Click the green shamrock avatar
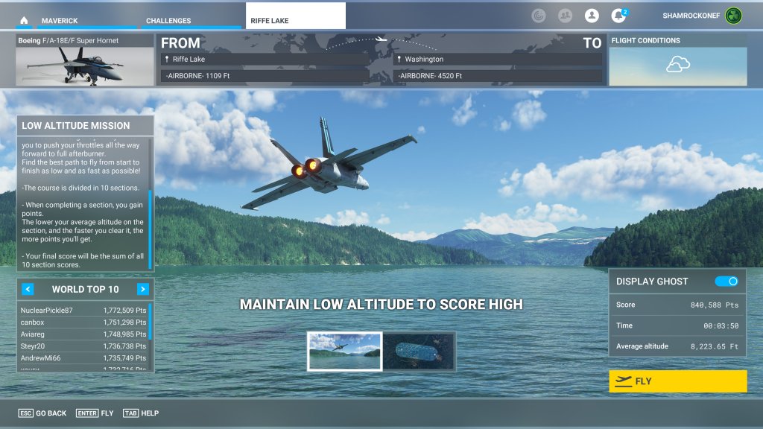The width and height of the screenshot is (763, 429). (x=733, y=16)
